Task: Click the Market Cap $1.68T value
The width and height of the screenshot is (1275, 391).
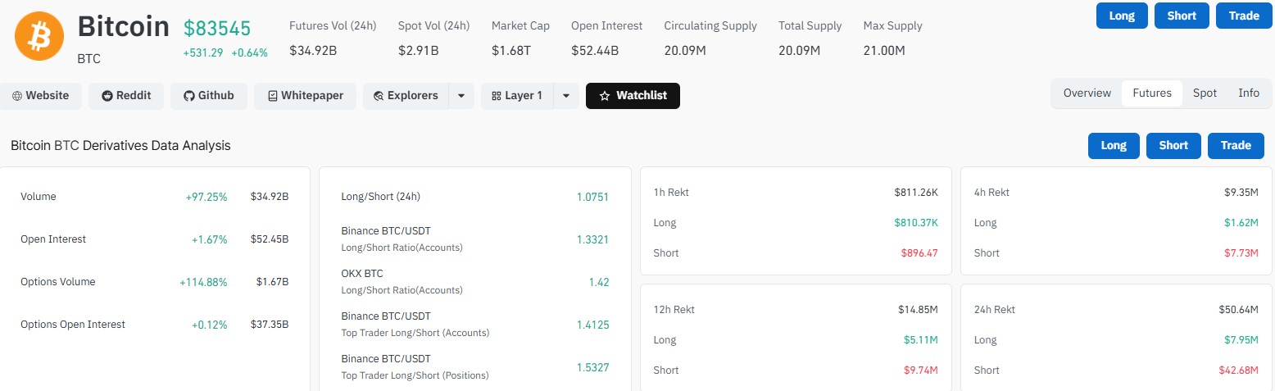Action: pyautogui.click(x=511, y=51)
